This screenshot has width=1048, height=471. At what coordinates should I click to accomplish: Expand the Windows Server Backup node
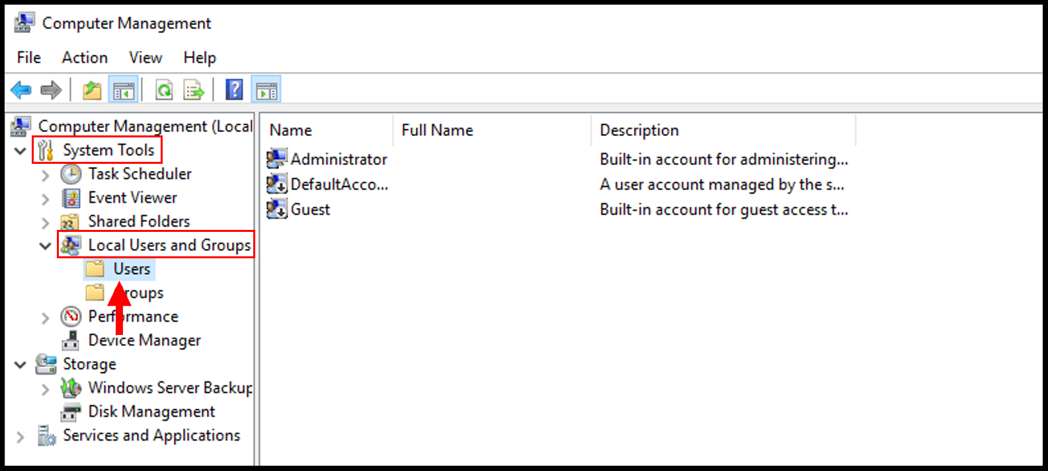(x=45, y=388)
